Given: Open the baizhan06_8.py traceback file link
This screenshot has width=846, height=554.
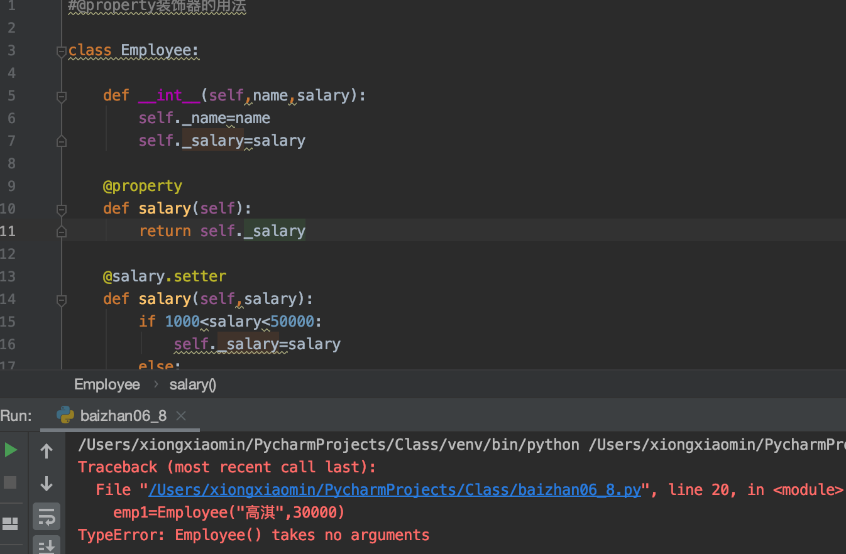Looking at the screenshot, I should (395, 490).
